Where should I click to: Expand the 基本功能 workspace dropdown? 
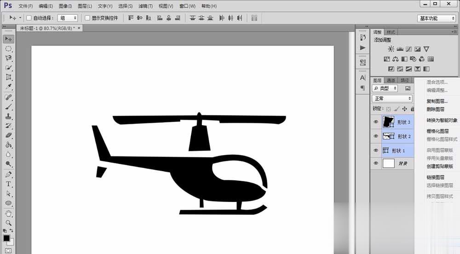(x=436, y=18)
